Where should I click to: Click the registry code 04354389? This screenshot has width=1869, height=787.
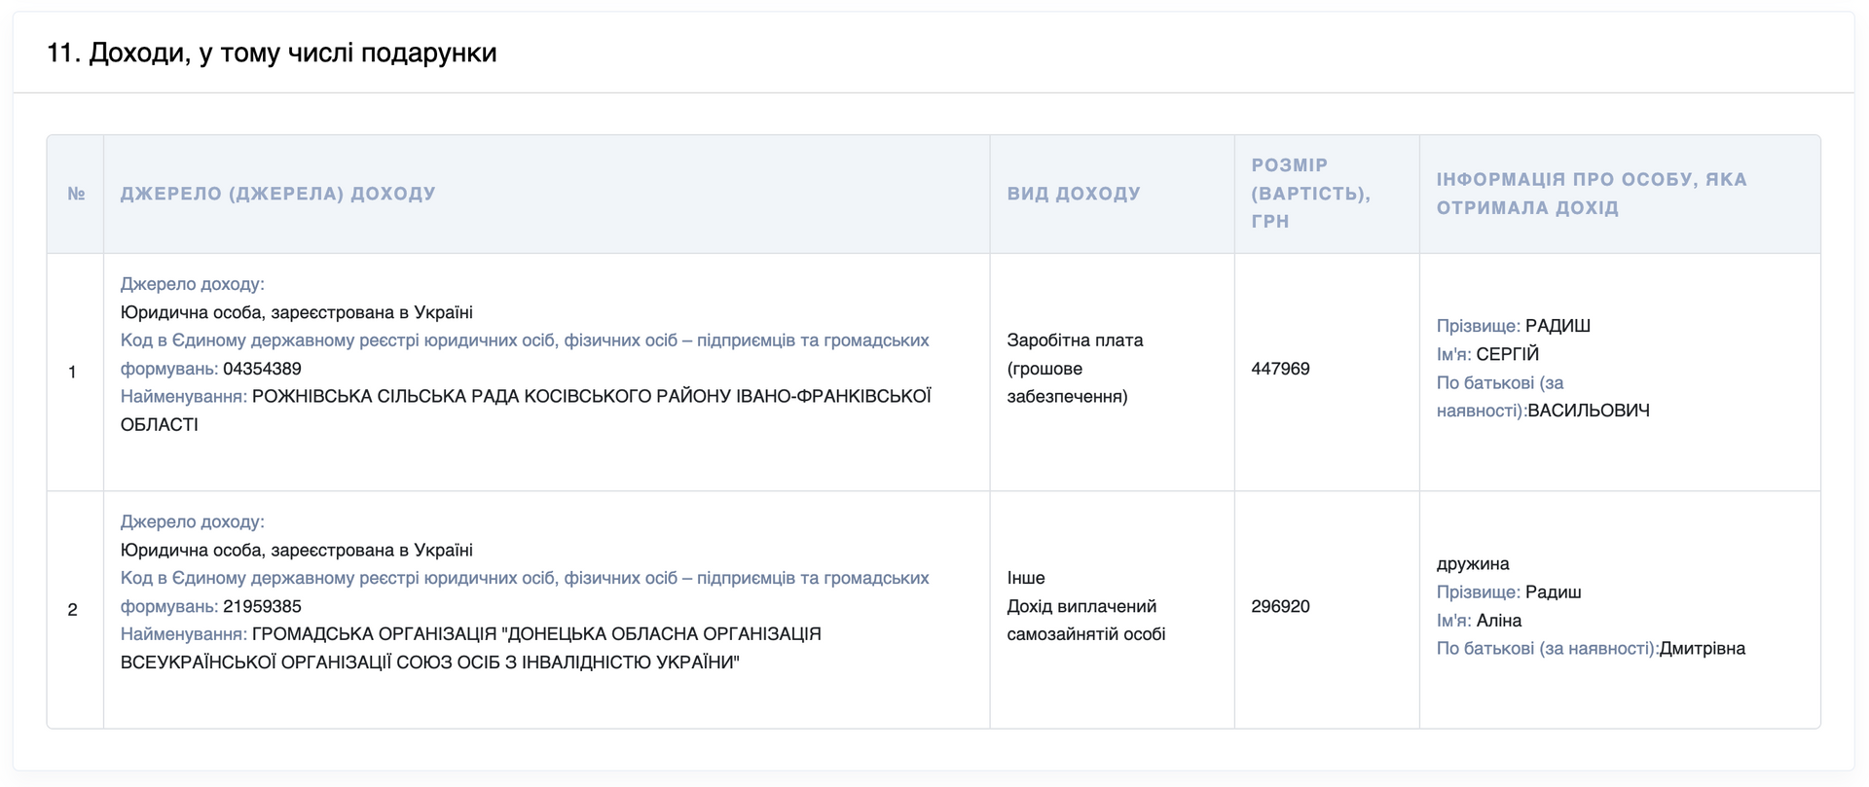[262, 369]
